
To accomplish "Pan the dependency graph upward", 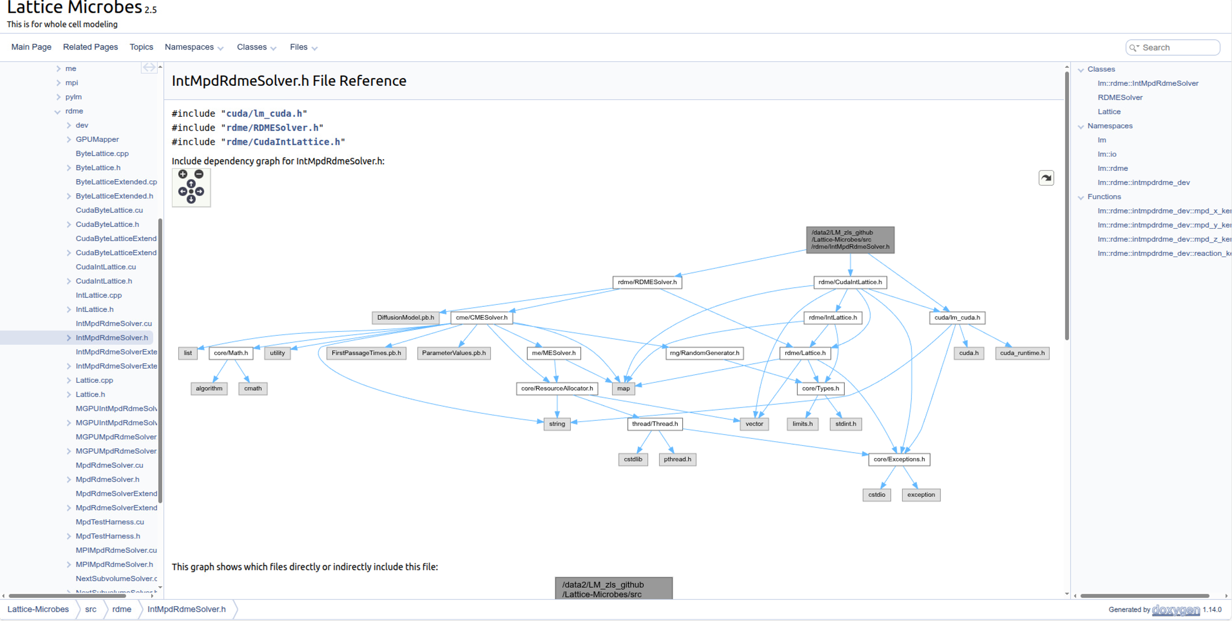I will point(191,184).
